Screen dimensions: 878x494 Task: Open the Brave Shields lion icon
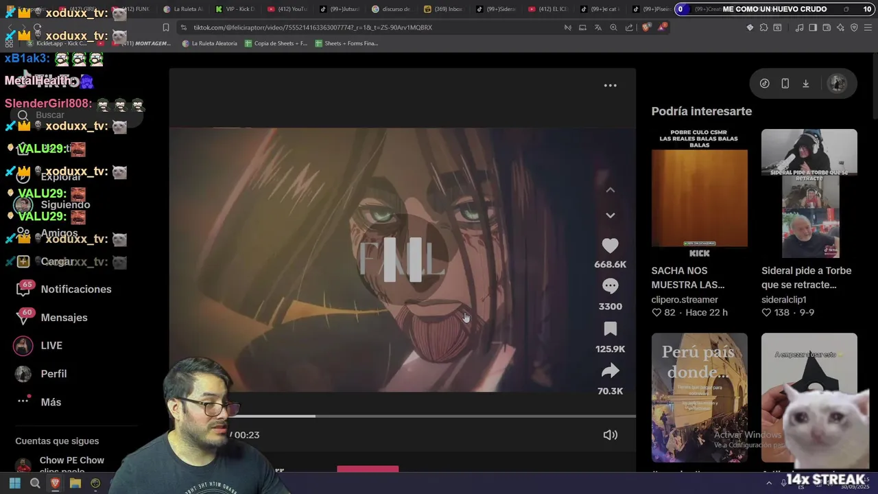pos(645,27)
